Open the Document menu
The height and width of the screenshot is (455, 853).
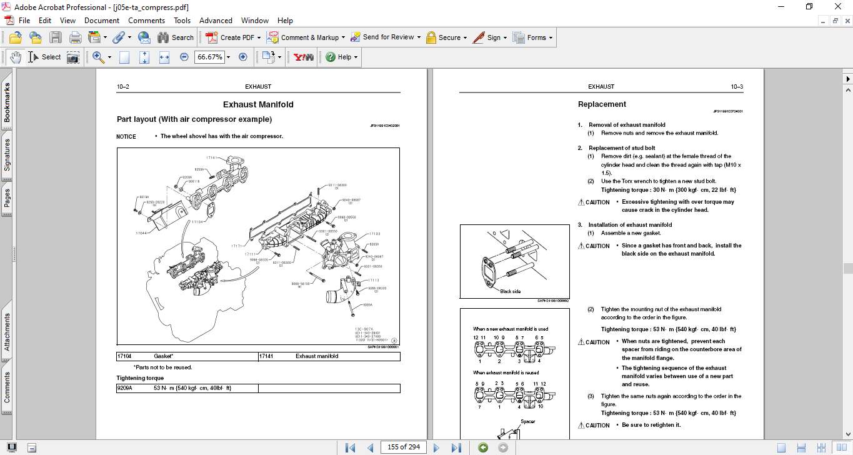click(102, 21)
